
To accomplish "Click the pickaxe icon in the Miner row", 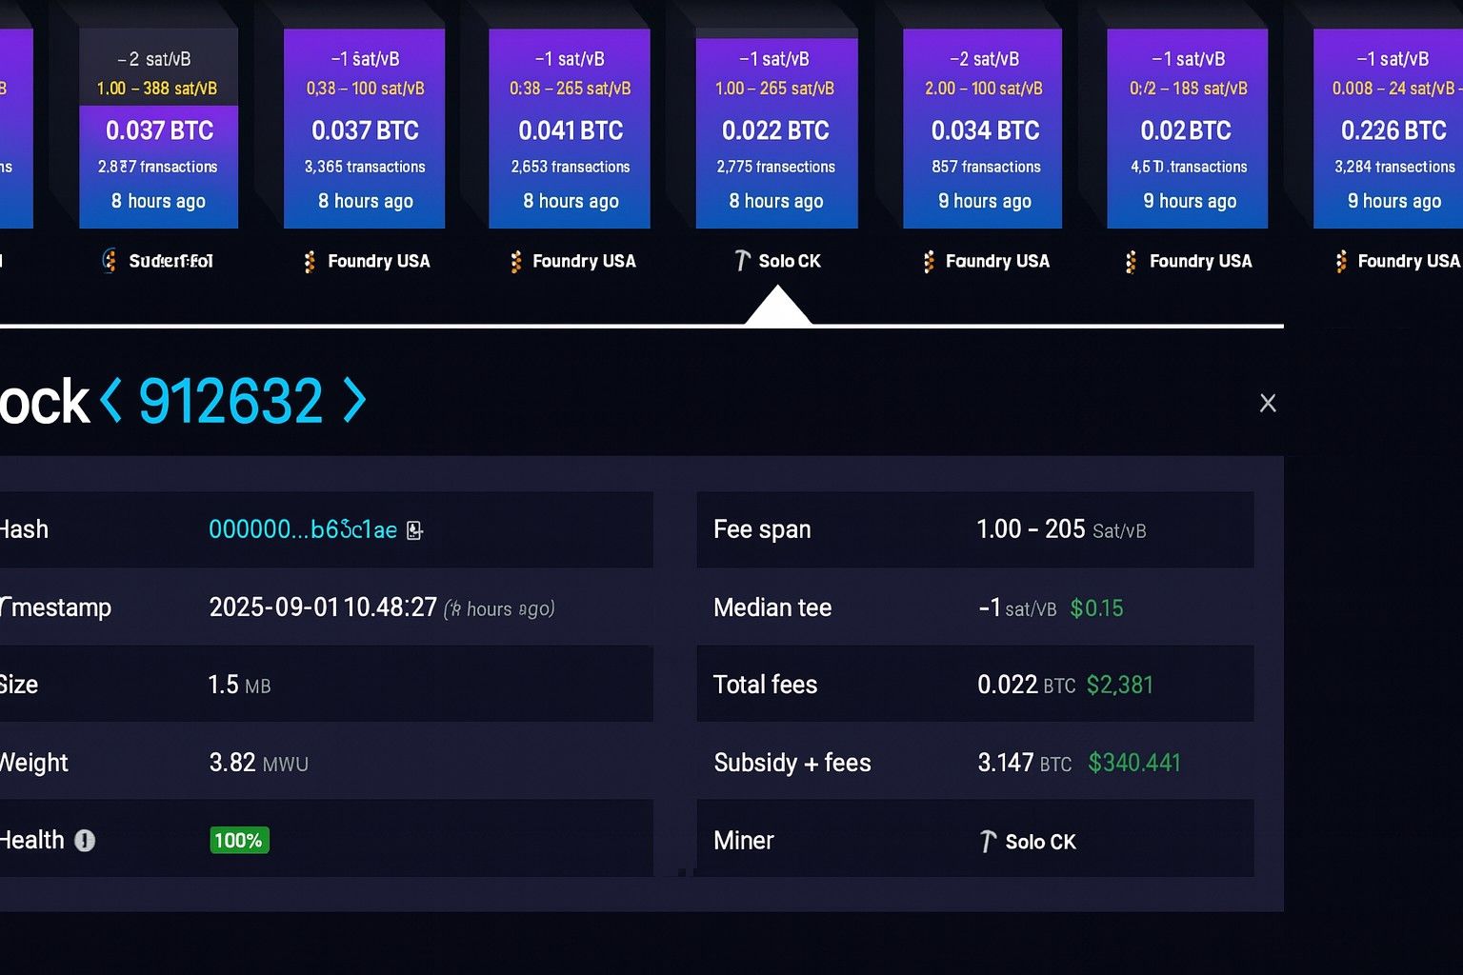I will 988,842.
